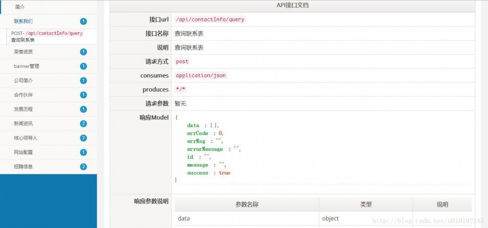Click the count badge next to 招聘信息

[x=83, y=167]
